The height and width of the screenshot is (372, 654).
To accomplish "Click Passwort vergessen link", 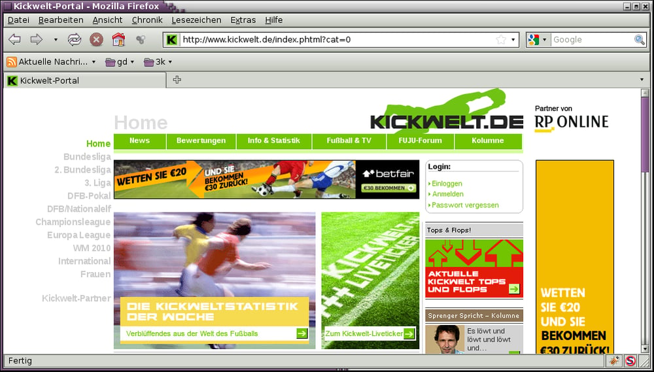I will tap(465, 205).
